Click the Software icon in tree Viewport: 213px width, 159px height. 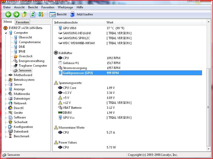click(10, 117)
